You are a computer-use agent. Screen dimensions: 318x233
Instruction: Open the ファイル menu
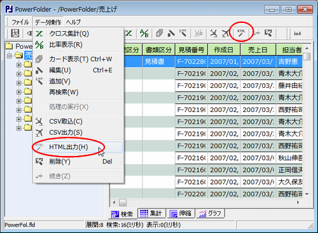click(x=20, y=22)
